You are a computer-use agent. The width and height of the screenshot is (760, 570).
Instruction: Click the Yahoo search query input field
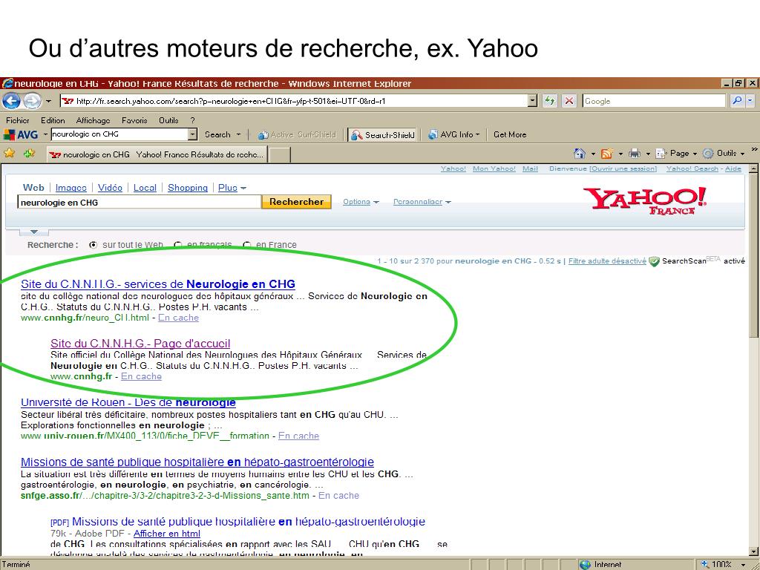(x=139, y=202)
